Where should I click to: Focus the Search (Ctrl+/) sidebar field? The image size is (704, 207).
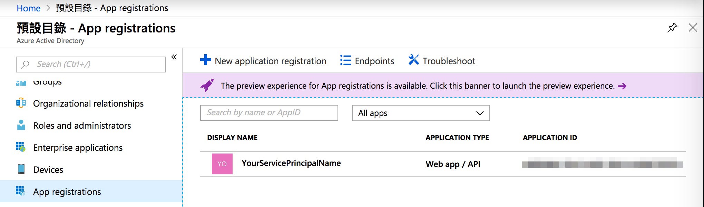coord(91,65)
